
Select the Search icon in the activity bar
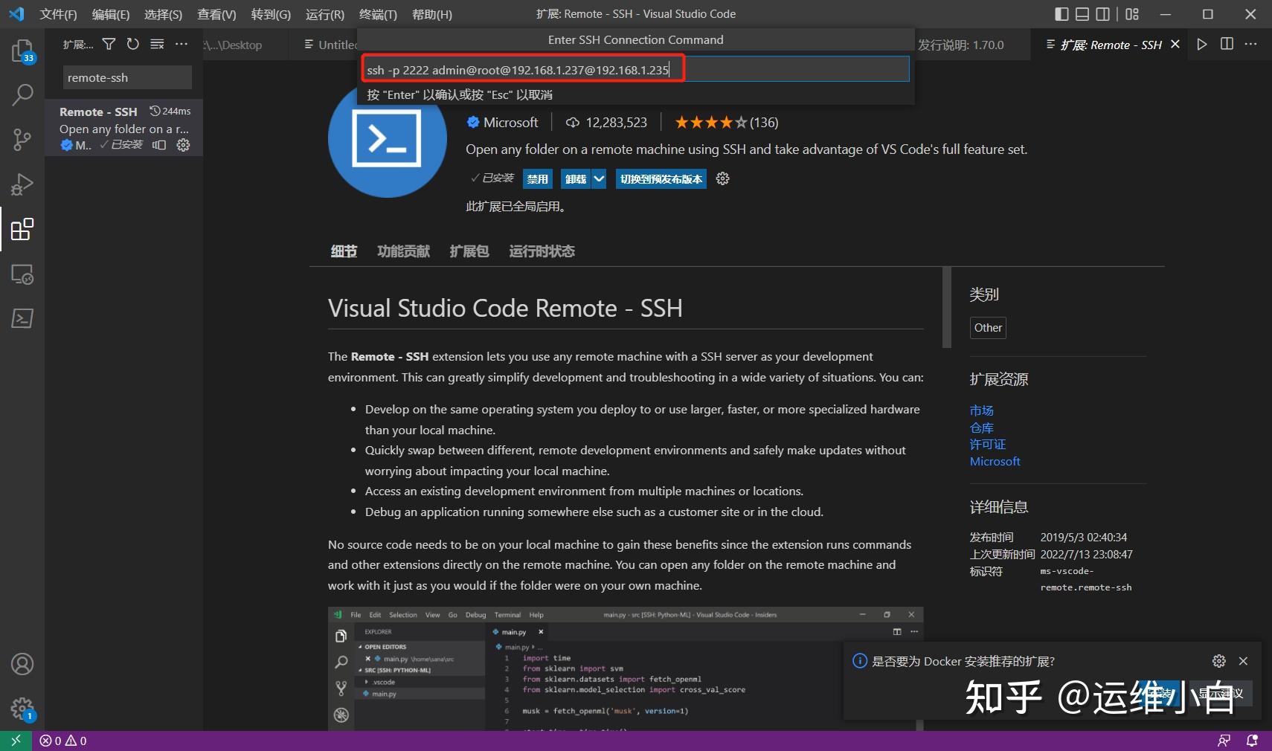point(22,95)
